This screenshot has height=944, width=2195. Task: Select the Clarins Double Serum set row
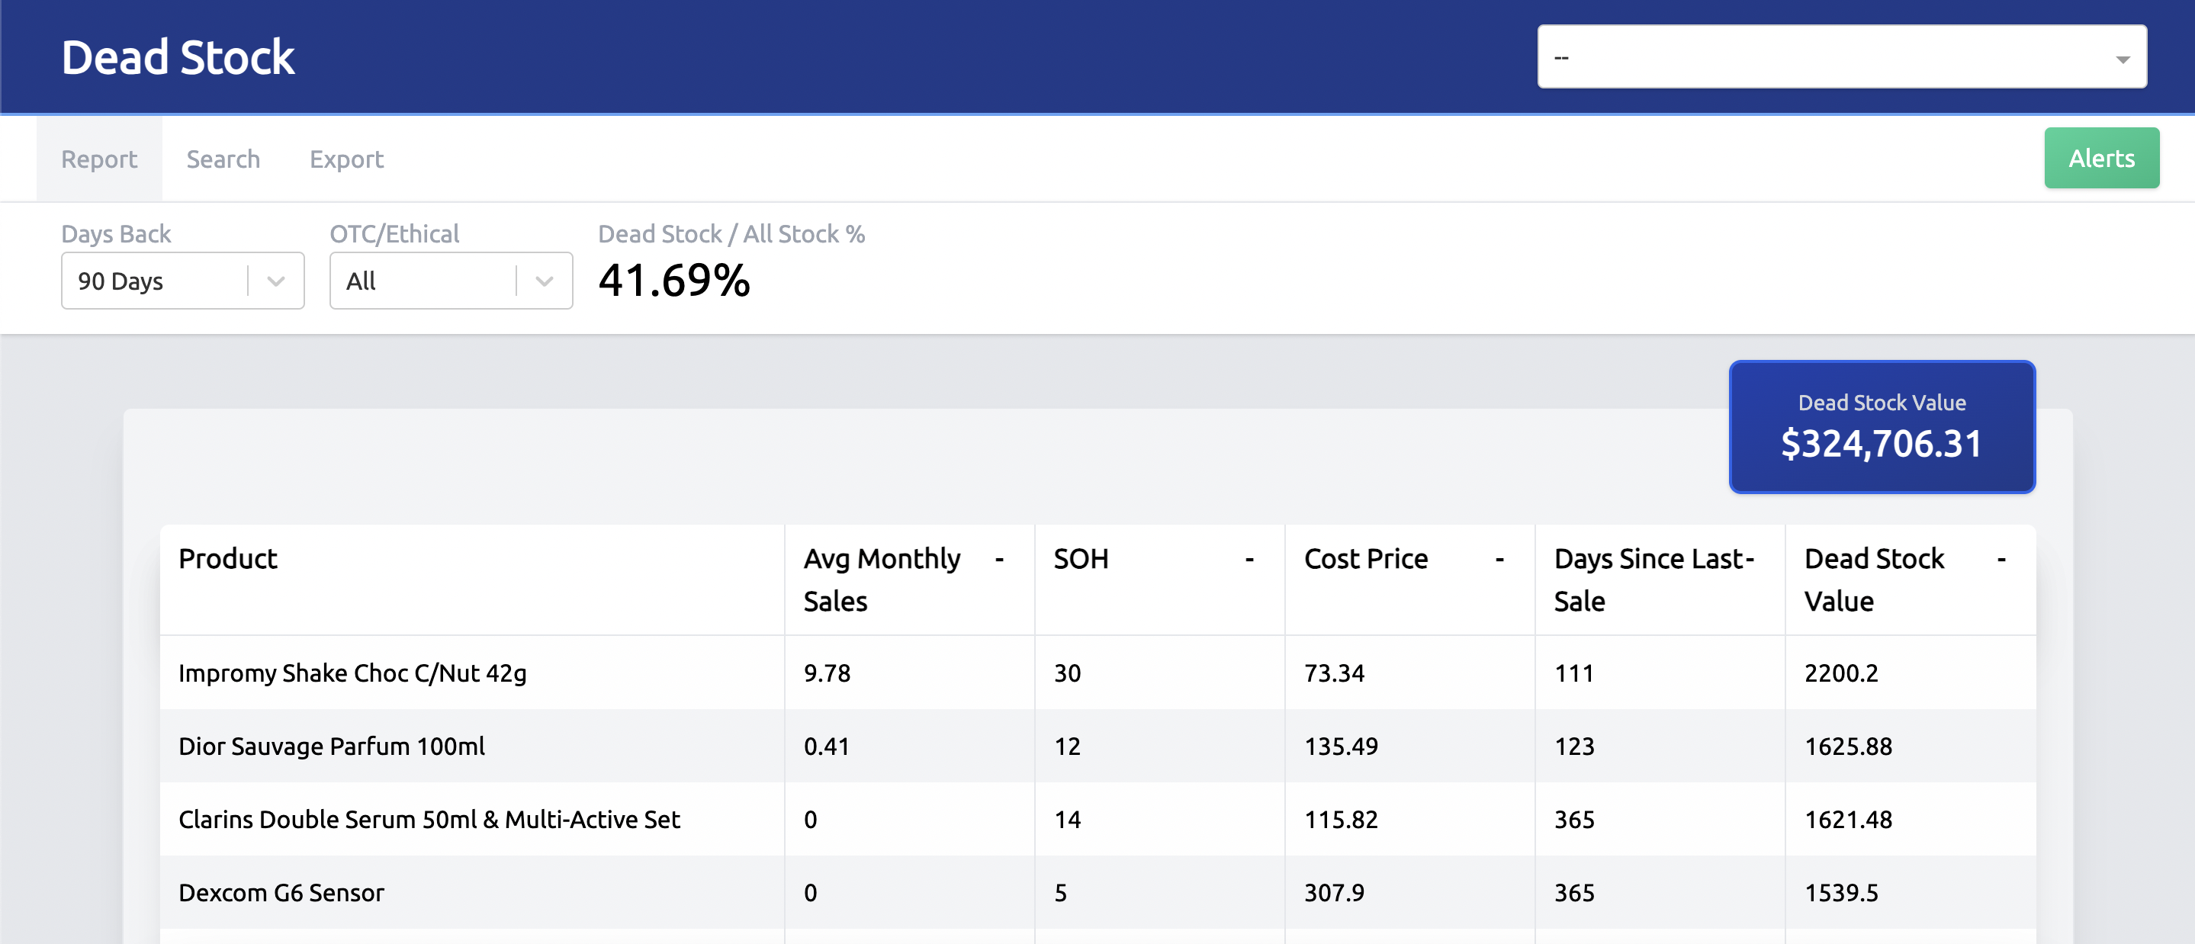coord(429,820)
